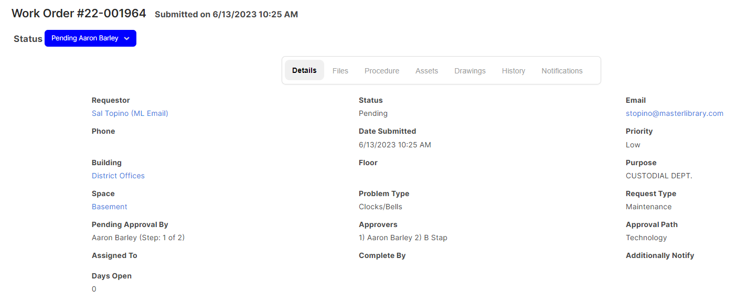Click the CUSTODIAL DEPT. purpose value
This screenshot has height=301, width=748.
point(659,176)
